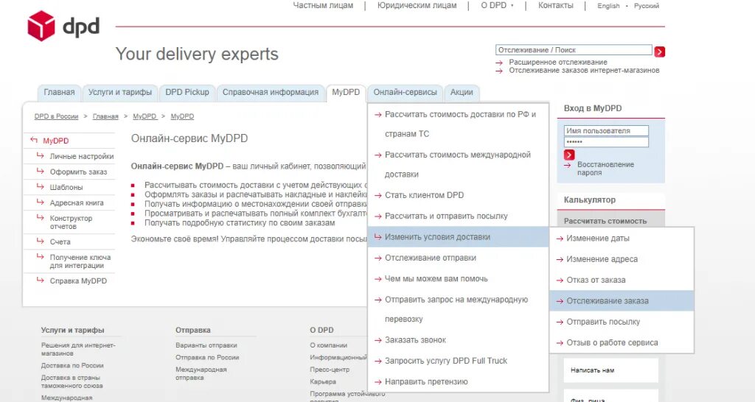Focus the Имя пользователя login field
The width and height of the screenshot is (755, 402).
point(606,131)
